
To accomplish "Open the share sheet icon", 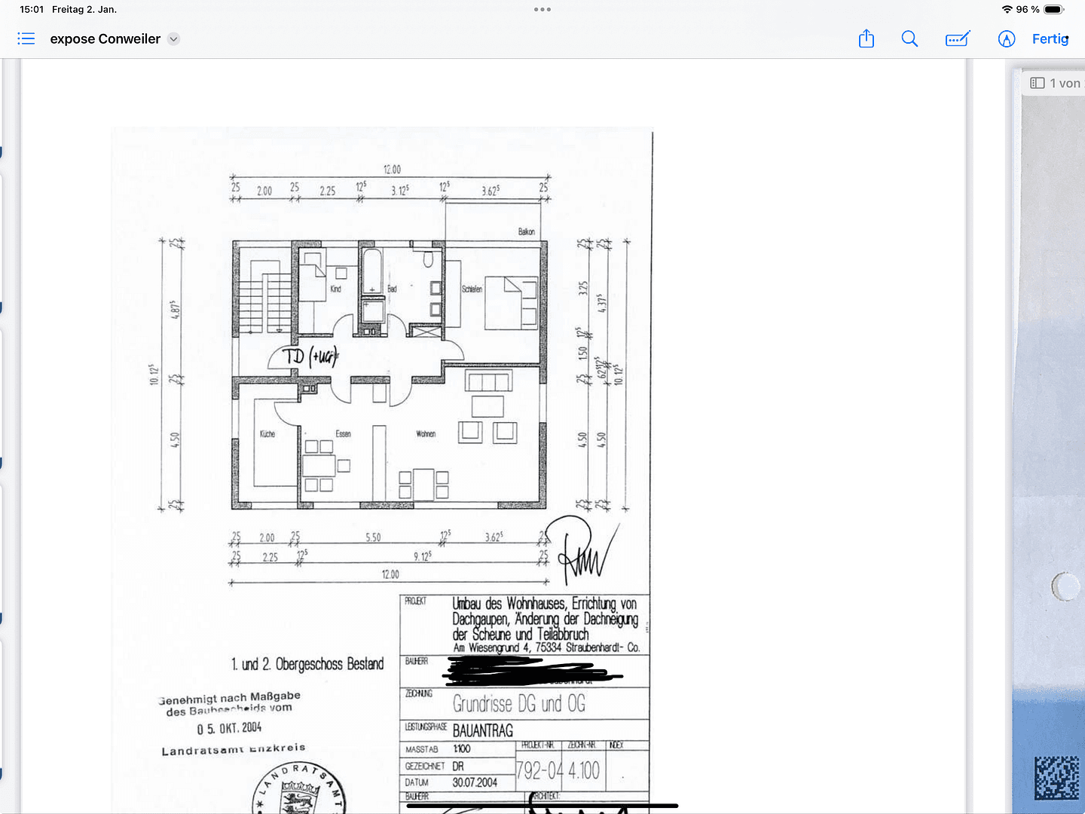I will (x=866, y=38).
